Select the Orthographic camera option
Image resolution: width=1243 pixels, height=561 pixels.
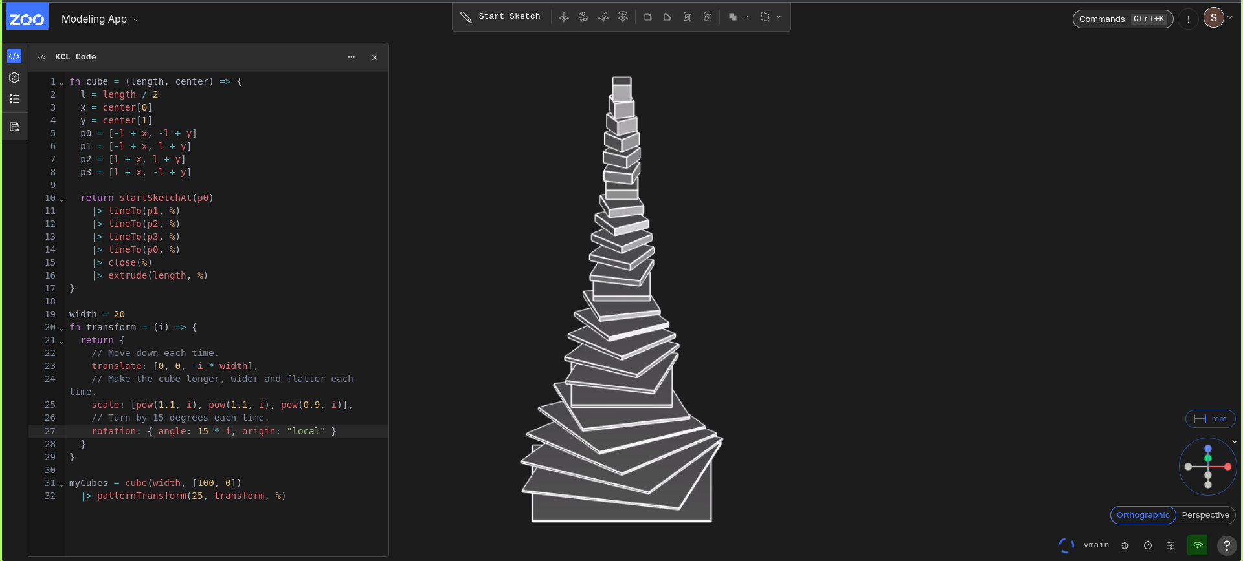click(1143, 515)
